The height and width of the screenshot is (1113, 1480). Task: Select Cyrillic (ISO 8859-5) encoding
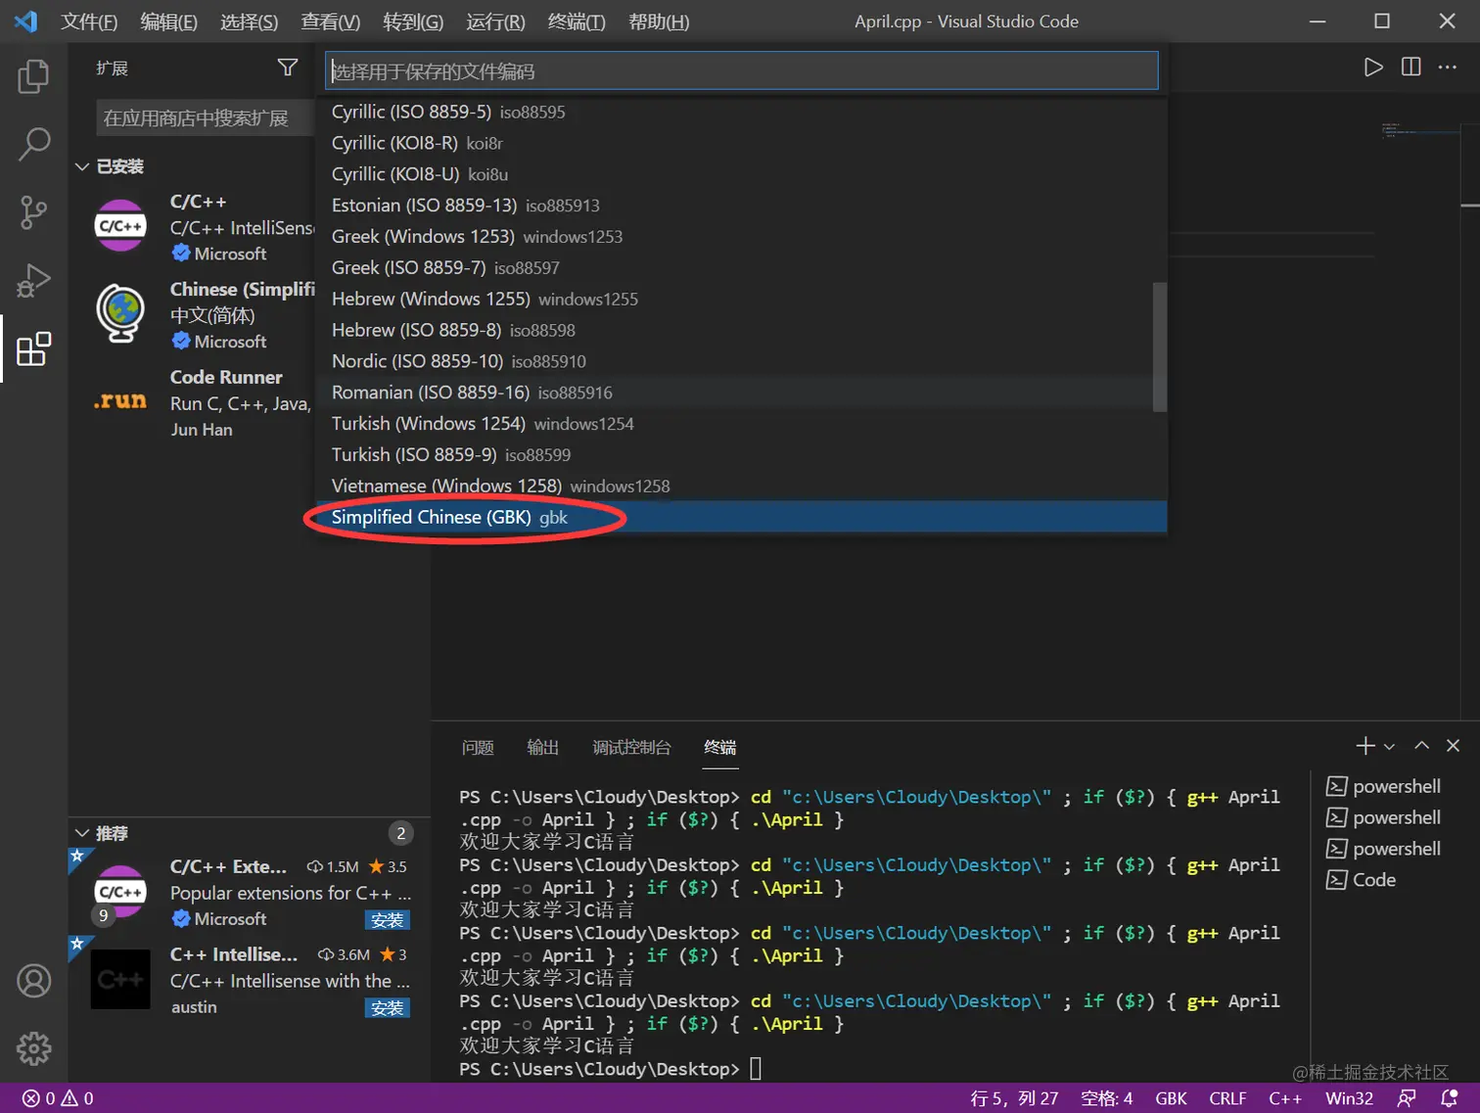pos(741,112)
